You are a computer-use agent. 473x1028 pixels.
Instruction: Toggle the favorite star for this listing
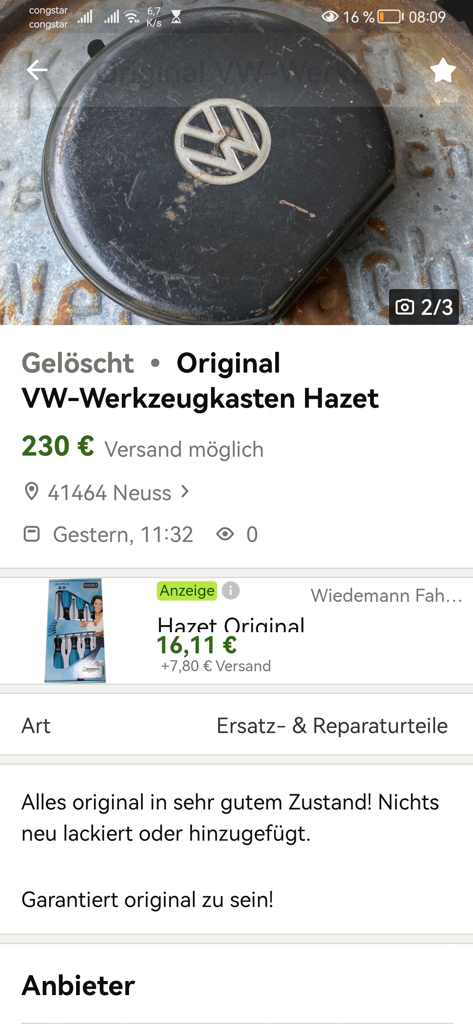point(443,70)
